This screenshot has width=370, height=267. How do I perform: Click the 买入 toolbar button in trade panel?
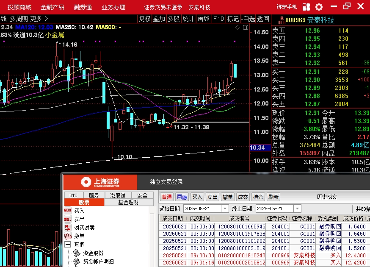point(197,197)
